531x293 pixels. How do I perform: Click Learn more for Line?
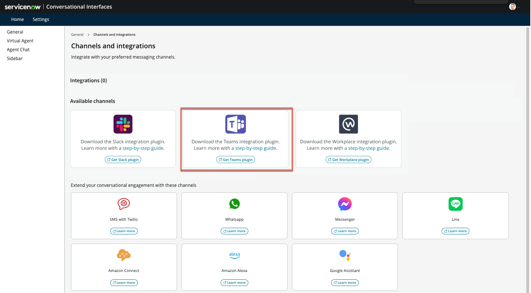(x=456, y=231)
